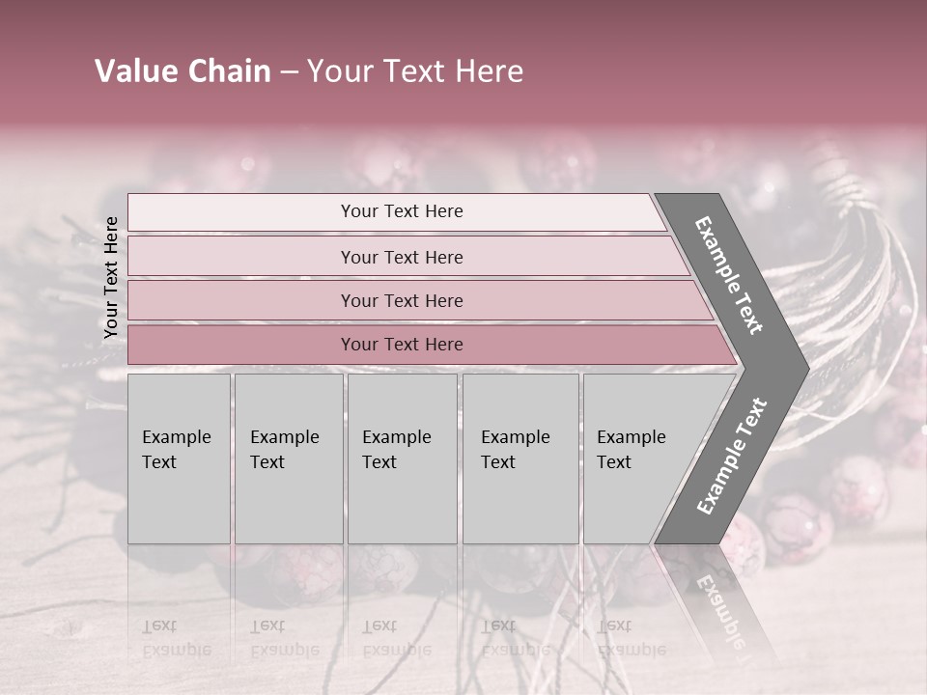Select the second gray "Example Text" box
Screen dimensions: 927x695
click(288, 458)
